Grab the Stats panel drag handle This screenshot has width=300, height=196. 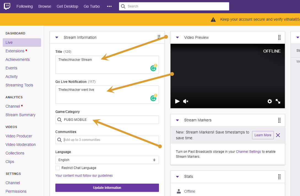(x=279, y=176)
